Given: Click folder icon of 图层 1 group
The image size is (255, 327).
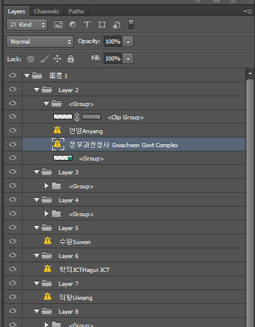Looking at the screenshot, I should click(37, 75).
